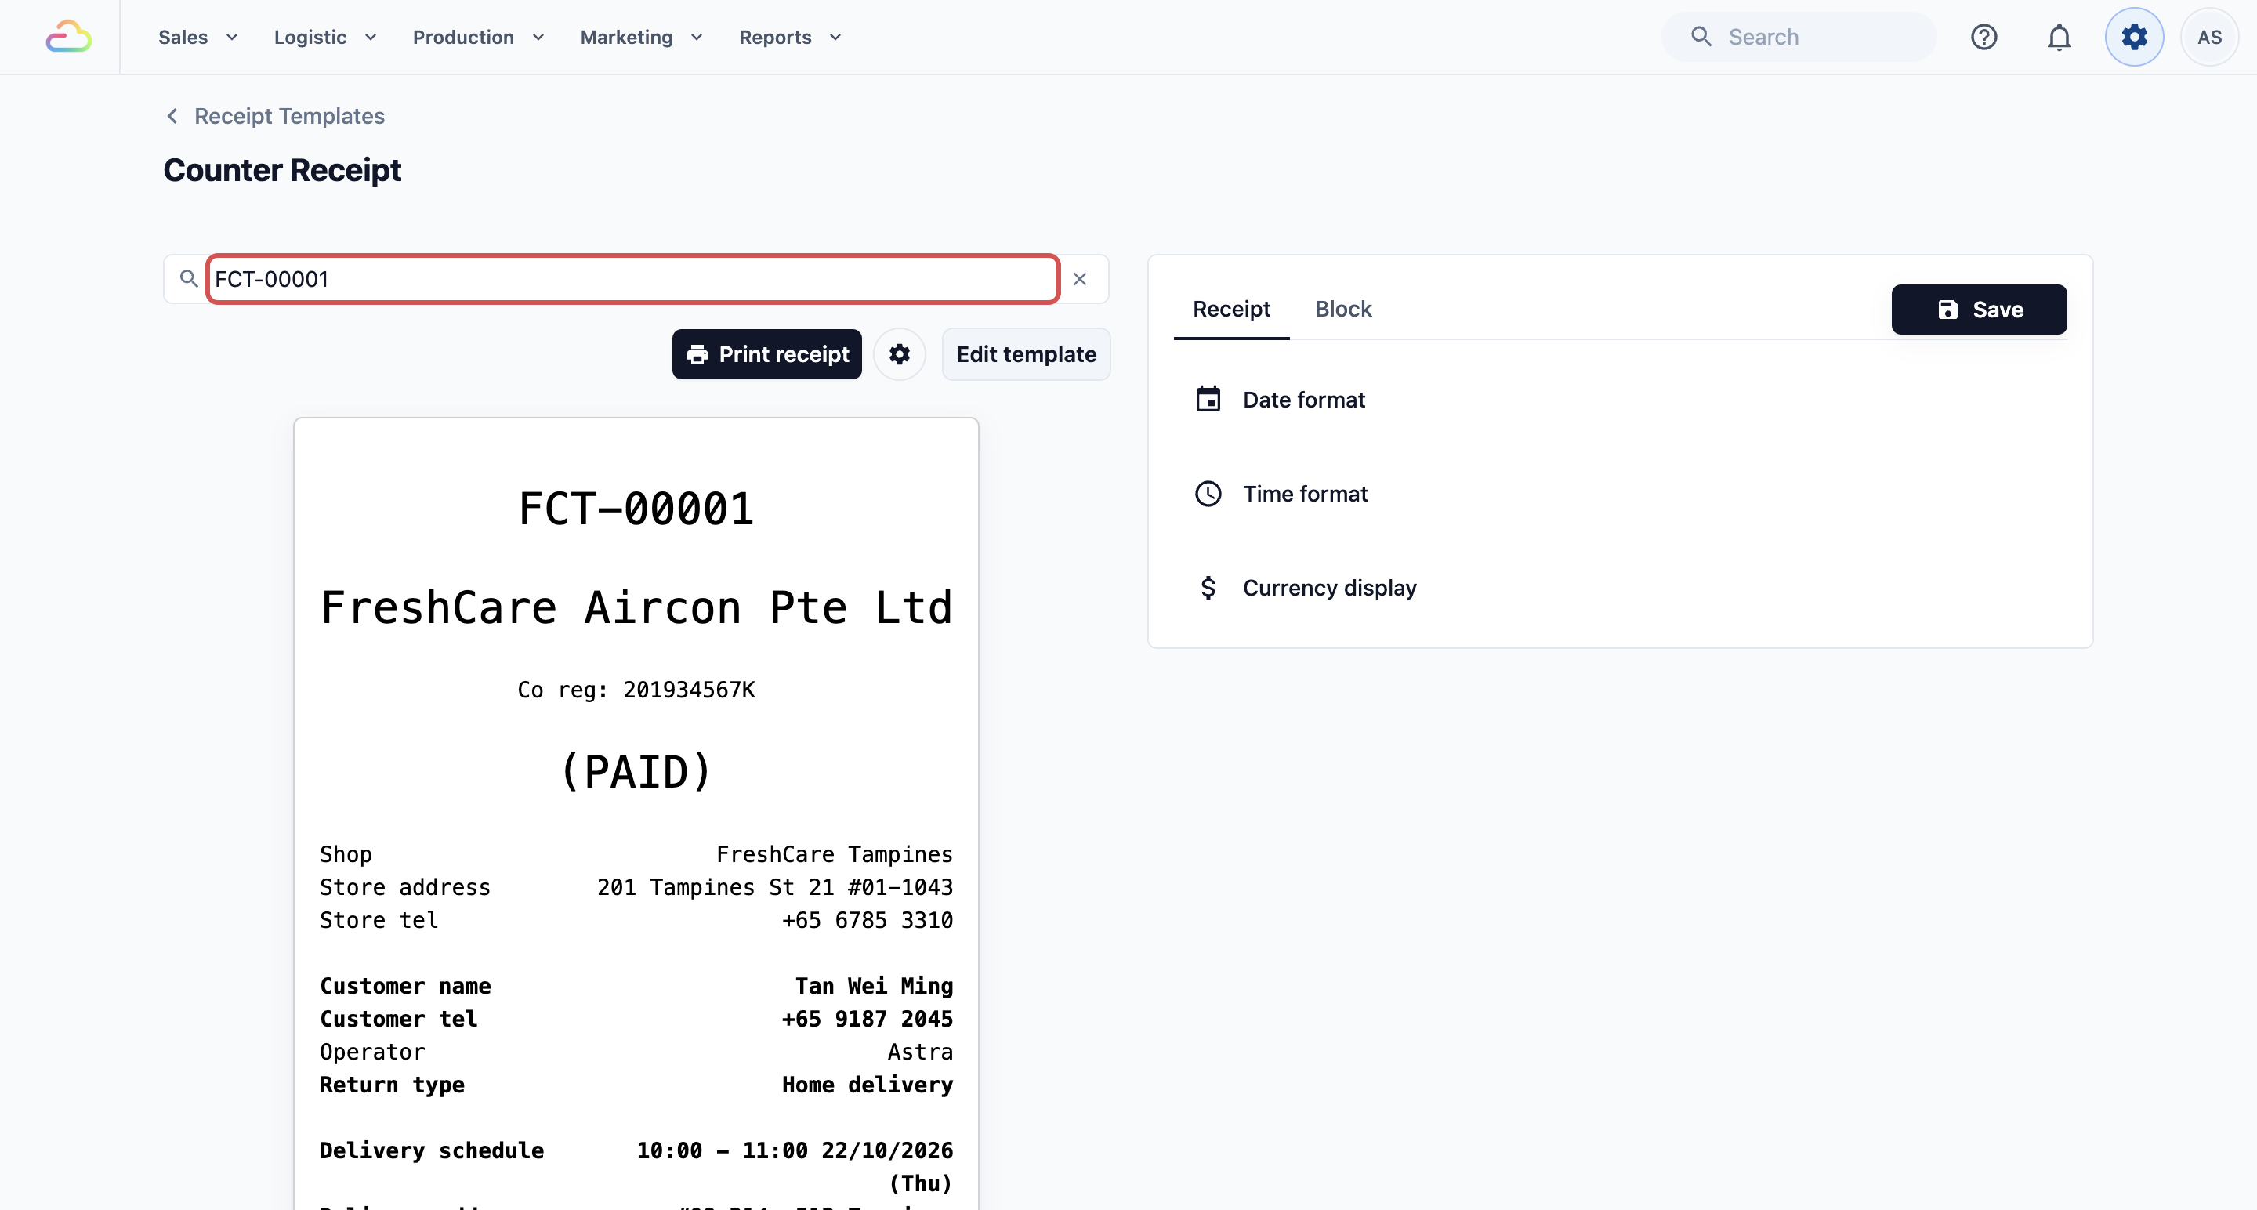Open receipt settings gear beside Print

pos(900,354)
